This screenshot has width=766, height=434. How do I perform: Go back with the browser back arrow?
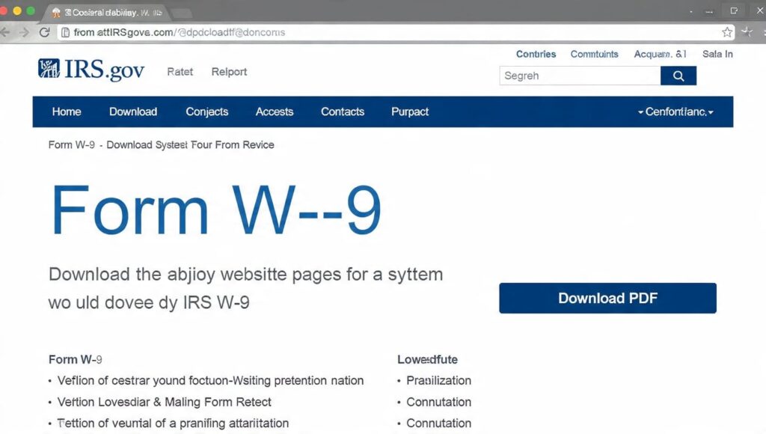click(x=5, y=32)
